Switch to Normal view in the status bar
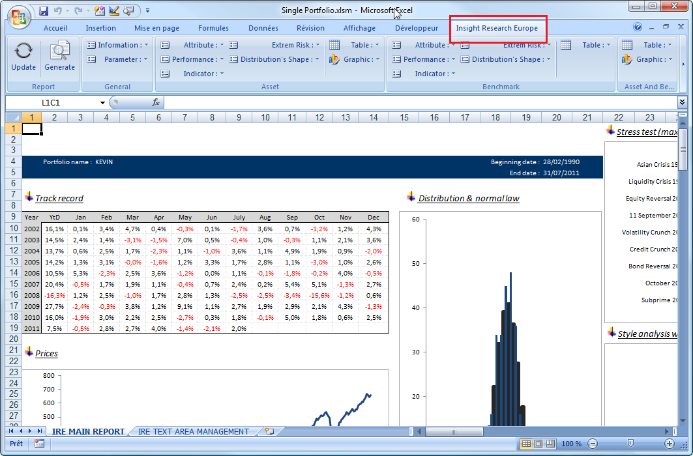Viewport: 693px width, 456px height. click(526, 444)
